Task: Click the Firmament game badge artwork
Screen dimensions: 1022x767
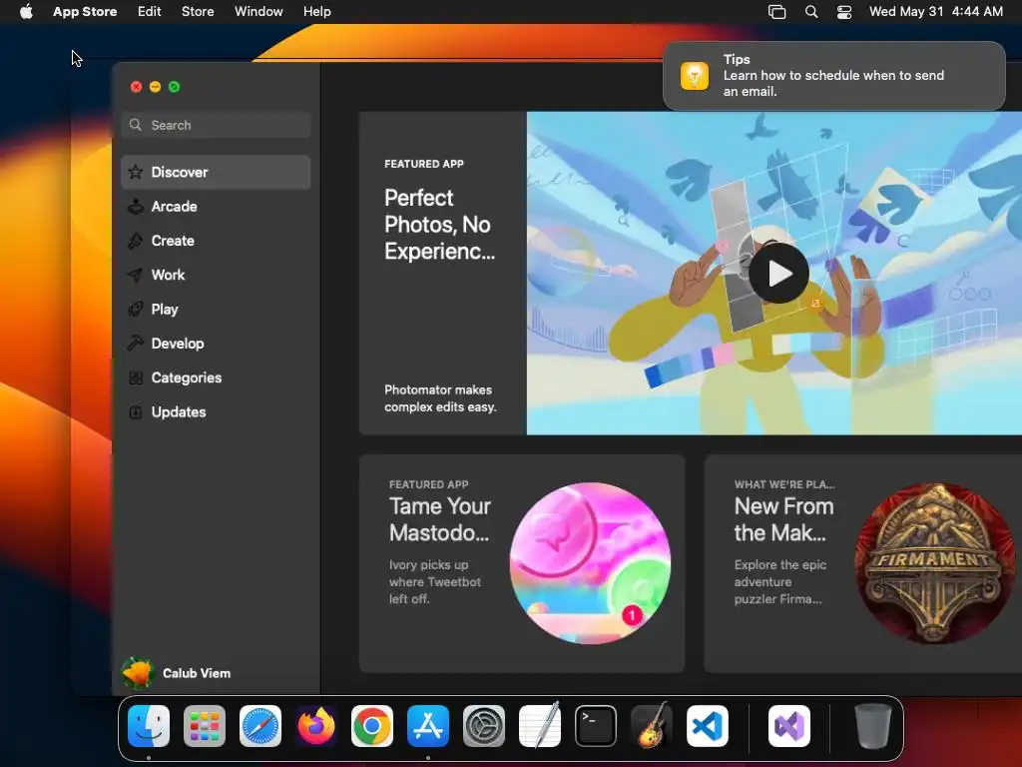Action: (934, 563)
